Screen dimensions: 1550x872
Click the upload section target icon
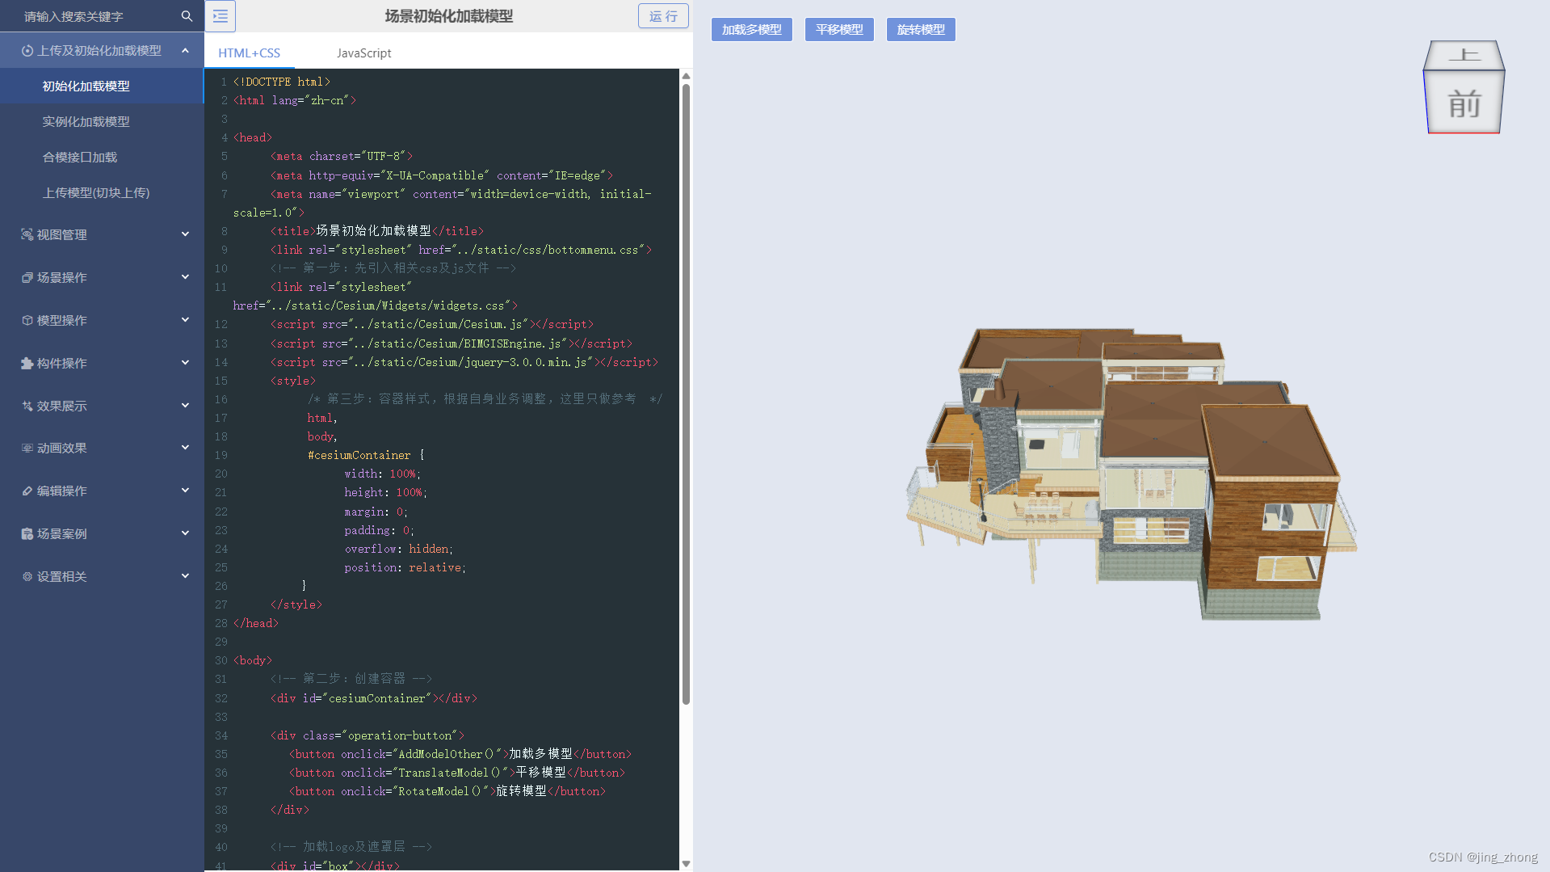[27, 51]
